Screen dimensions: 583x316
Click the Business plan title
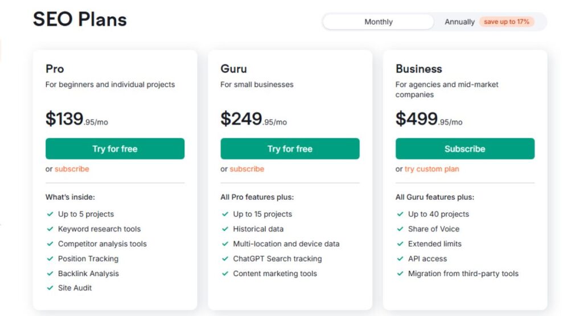(418, 69)
